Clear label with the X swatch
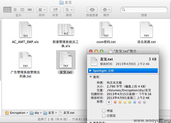The height and width of the screenshot is (123, 171). pos(109,102)
